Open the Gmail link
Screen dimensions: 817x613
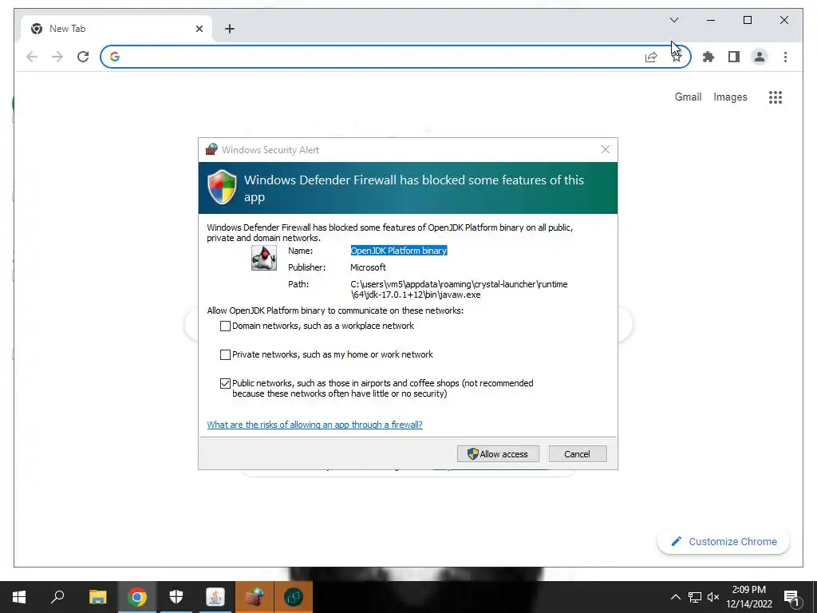(688, 97)
